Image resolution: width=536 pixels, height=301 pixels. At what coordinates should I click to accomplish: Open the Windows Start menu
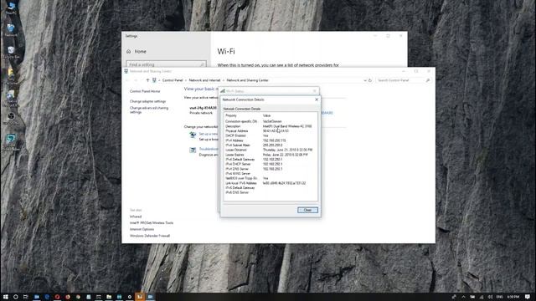pyautogui.click(x=6, y=297)
